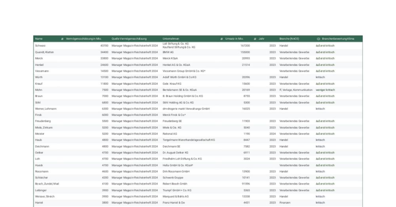Image resolution: width=396 pixels, height=207 pixels.
Task: Click the name cell 'Mohn'
Action: [39, 90]
